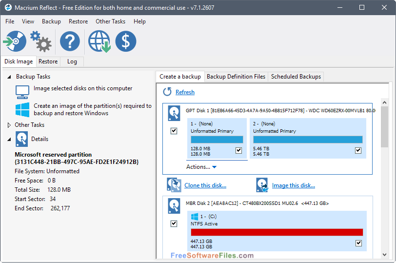396x263 pixels.
Task: Click Create an image of Windows partitions text
Action: pos(93,109)
